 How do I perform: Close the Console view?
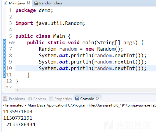(98, 99)
